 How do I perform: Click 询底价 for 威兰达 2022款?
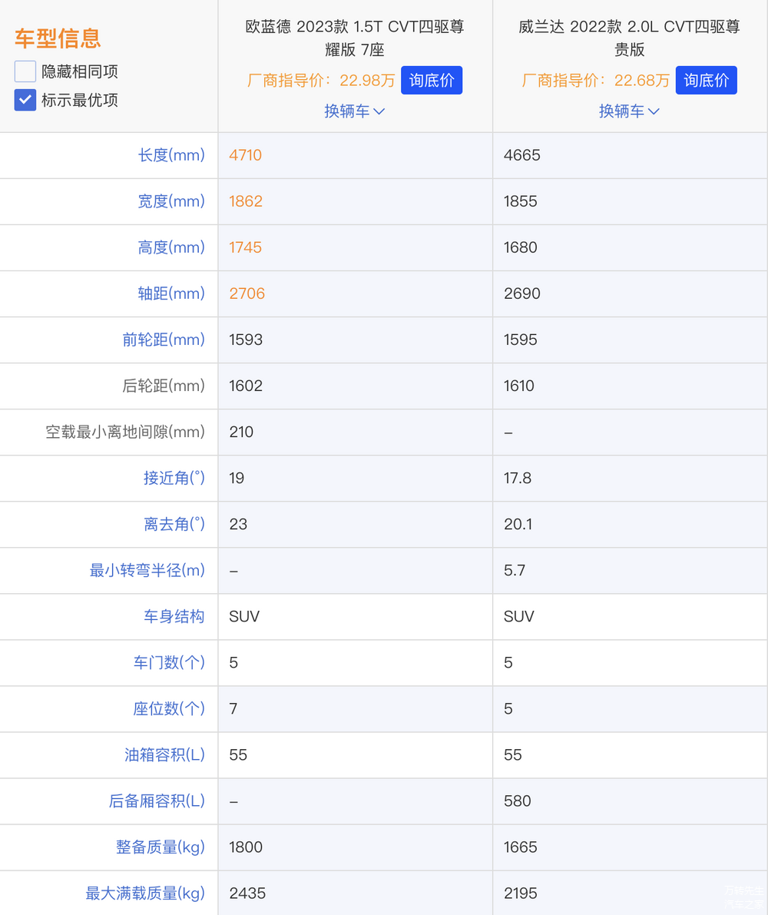[707, 80]
